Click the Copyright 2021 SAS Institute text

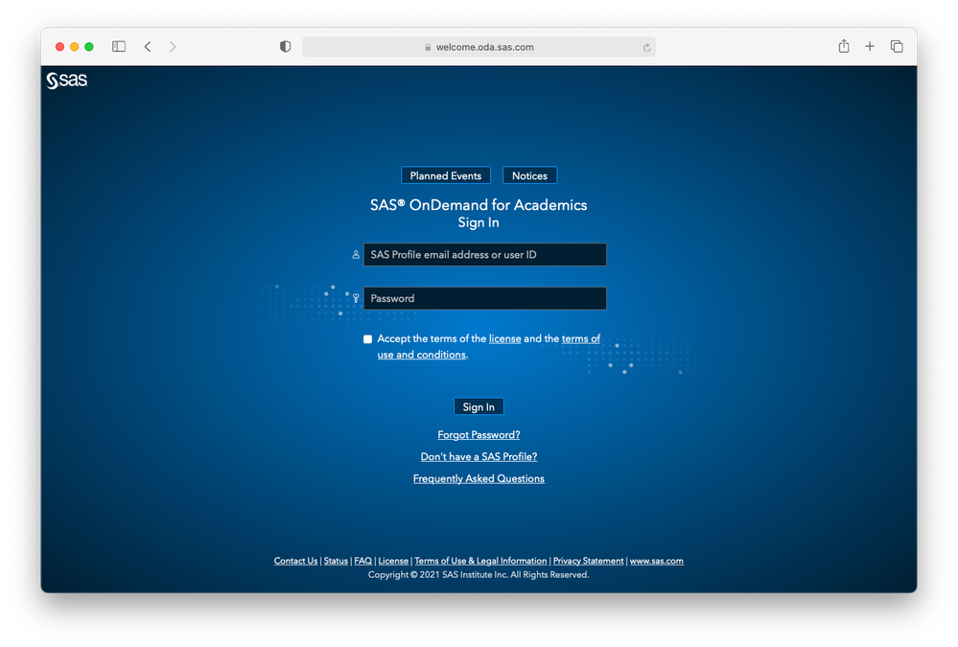coord(479,575)
